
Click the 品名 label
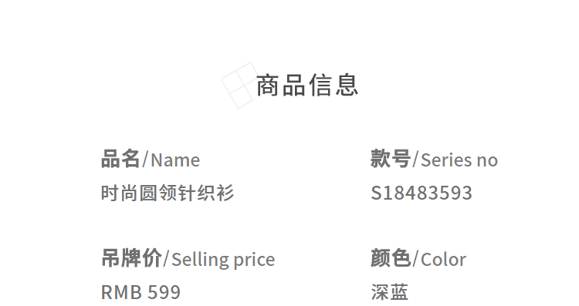(x=120, y=160)
